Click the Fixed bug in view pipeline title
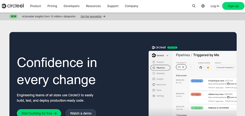The width and height of the screenshot is (245, 116). (x=216, y=81)
